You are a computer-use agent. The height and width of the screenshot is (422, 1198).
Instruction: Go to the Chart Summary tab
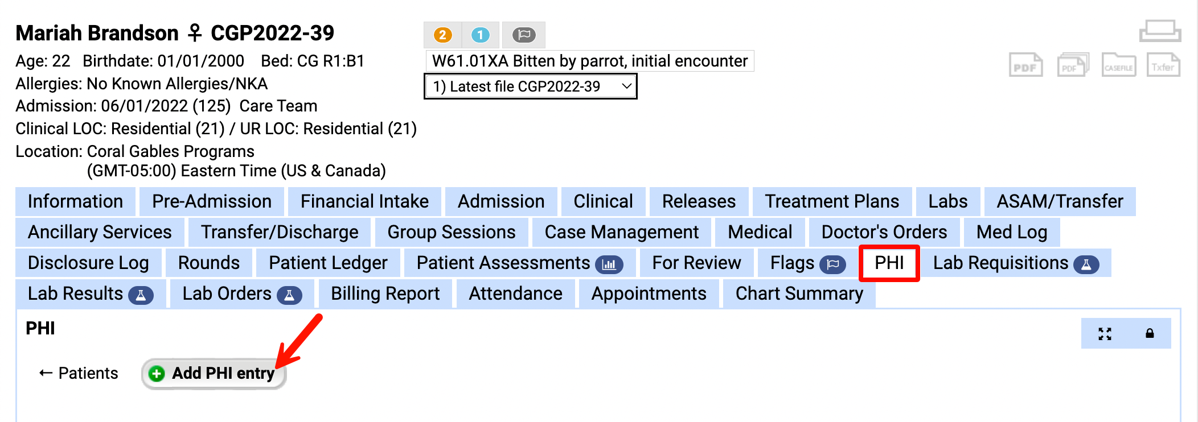pos(799,293)
